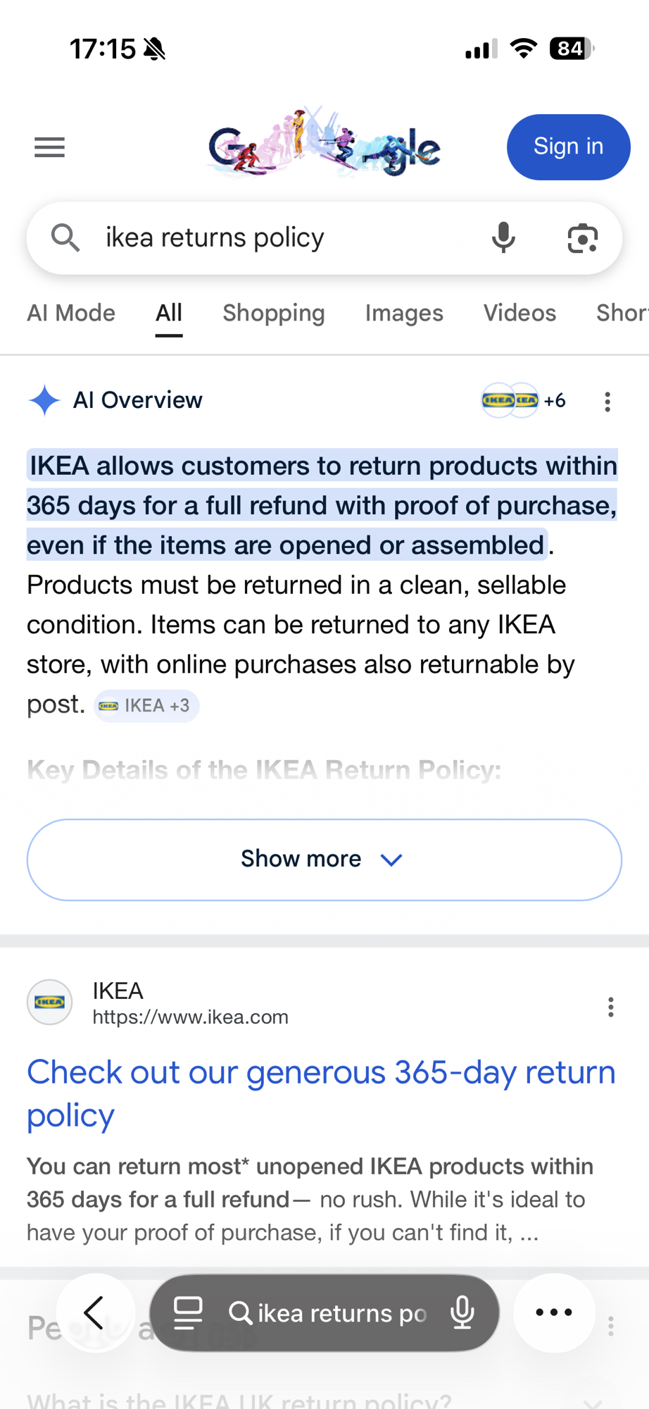Tap the voice search microphone in search box
This screenshot has width=649, height=1409.
(503, 238)
